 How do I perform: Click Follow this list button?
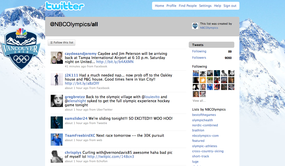point(61,42)
